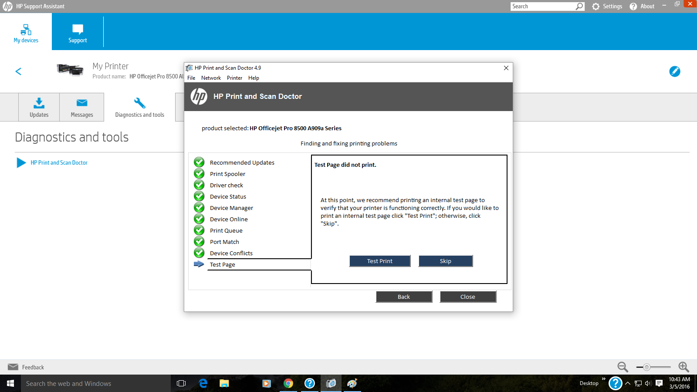
Task: Open the Messages tab
Action: tap(82, 107)
